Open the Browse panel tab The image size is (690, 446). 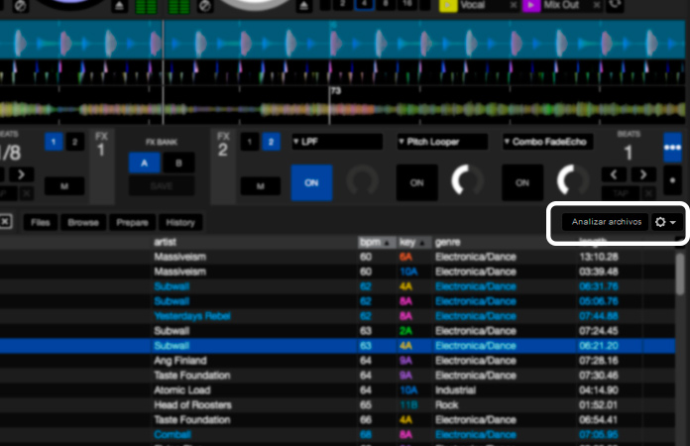click(83, 223)
